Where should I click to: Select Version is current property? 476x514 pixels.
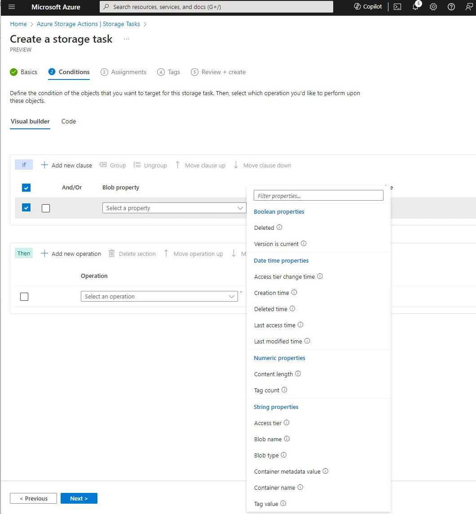point(276,244)
